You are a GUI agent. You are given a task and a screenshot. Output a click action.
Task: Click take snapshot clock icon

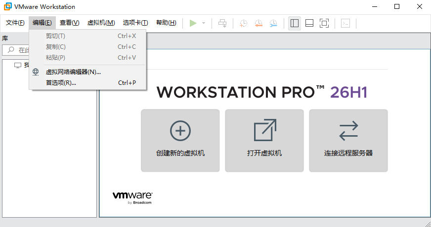(x=243, y=23)
